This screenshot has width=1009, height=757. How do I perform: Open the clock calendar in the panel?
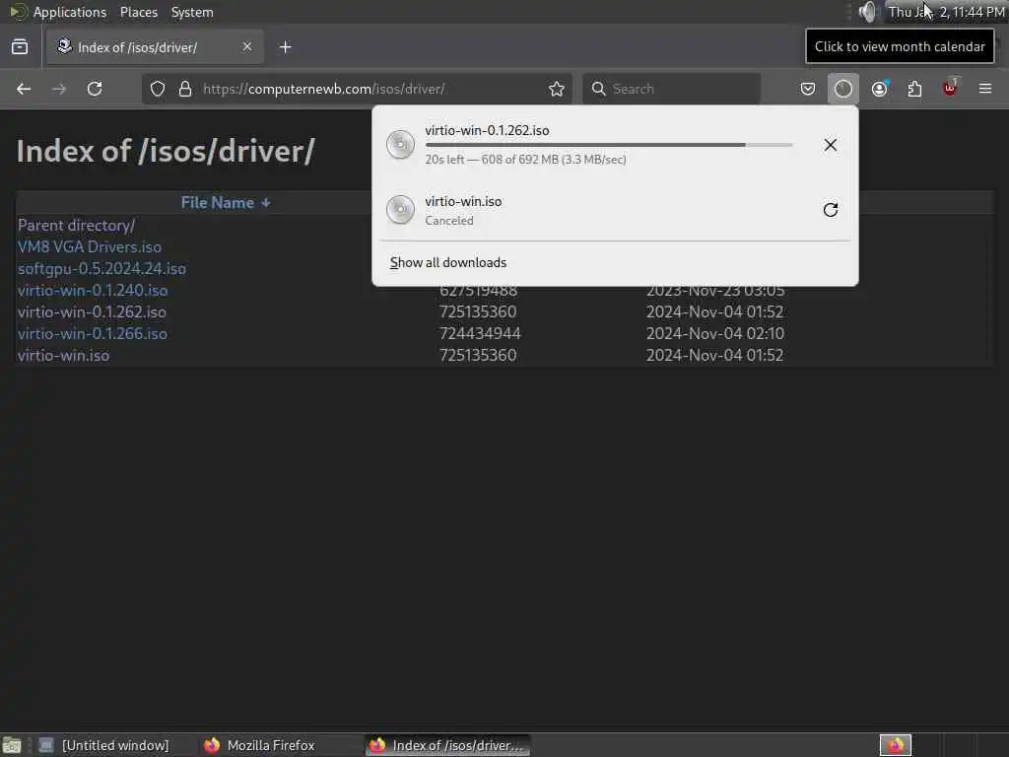pyautogui.click(x=946, y=12)
